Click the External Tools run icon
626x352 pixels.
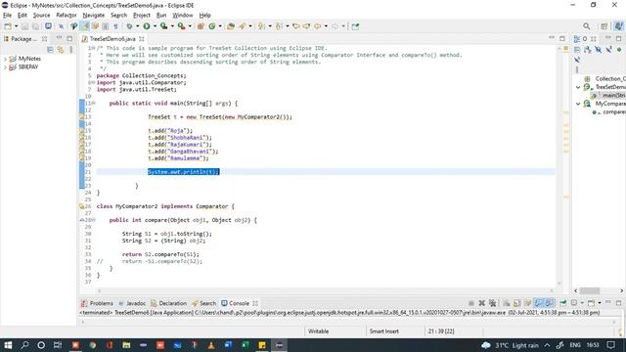click(x=181, y=26)
